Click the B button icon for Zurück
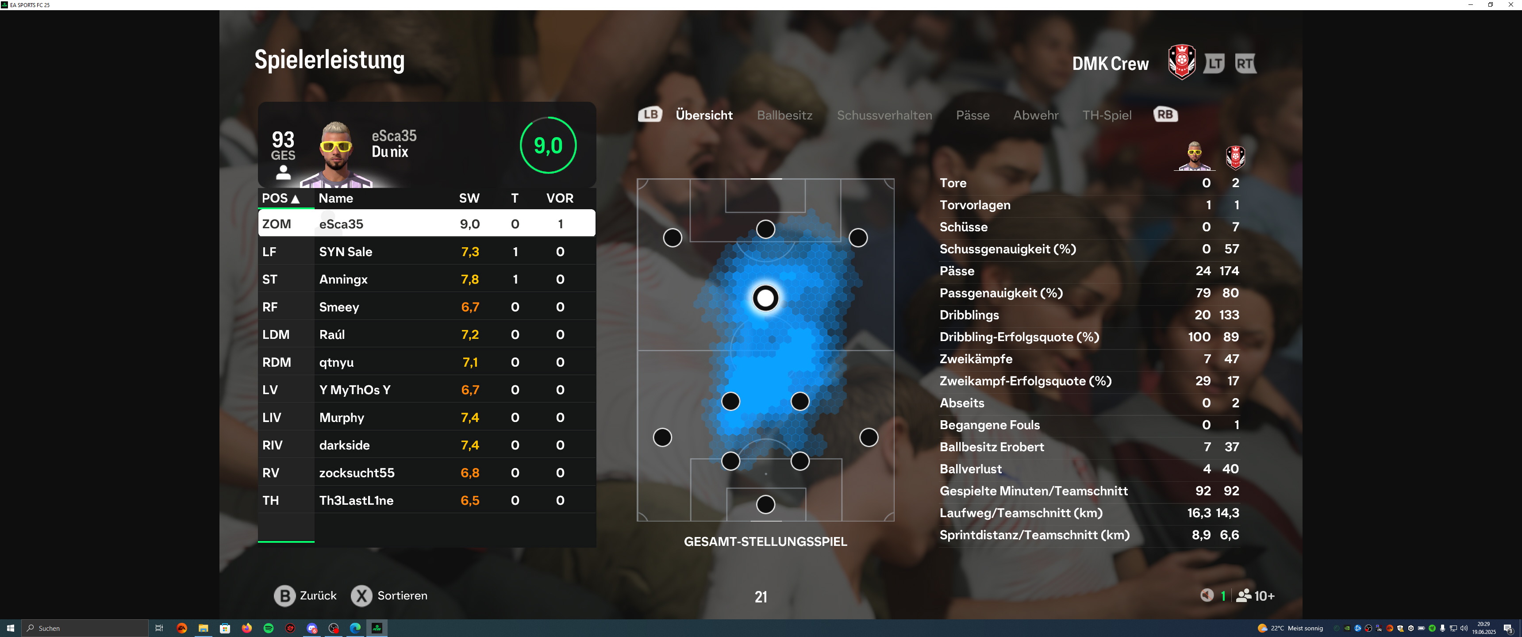This screenshot has height=637, width=1522. click(284, 595)
